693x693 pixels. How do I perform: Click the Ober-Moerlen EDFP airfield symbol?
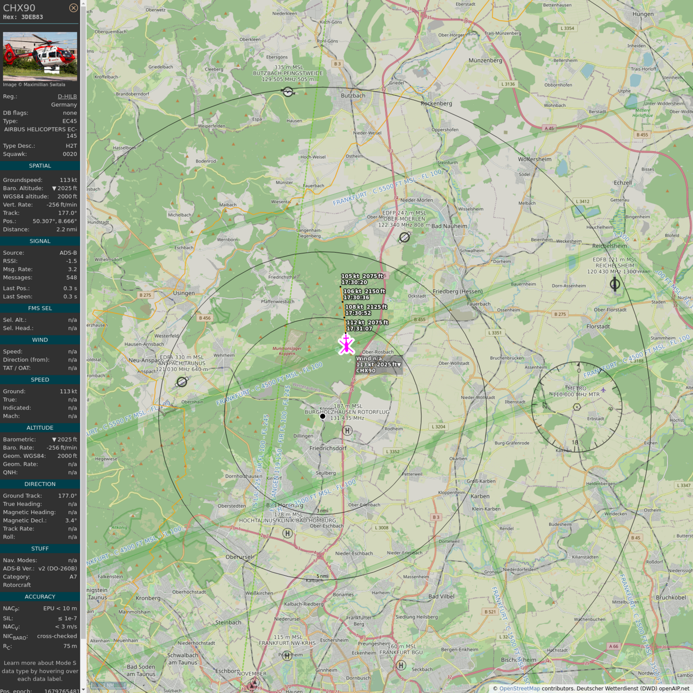coord(405,237)
